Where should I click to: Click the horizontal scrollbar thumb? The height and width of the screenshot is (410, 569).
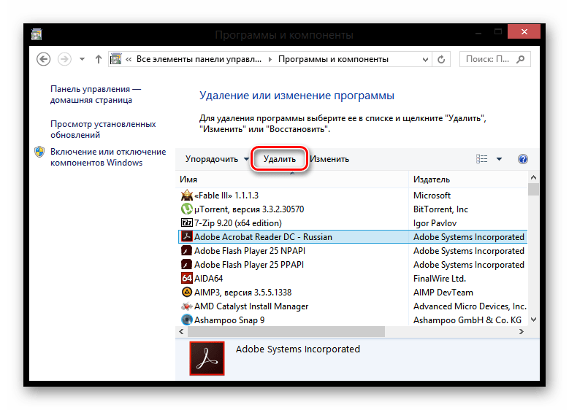[286, 331]
